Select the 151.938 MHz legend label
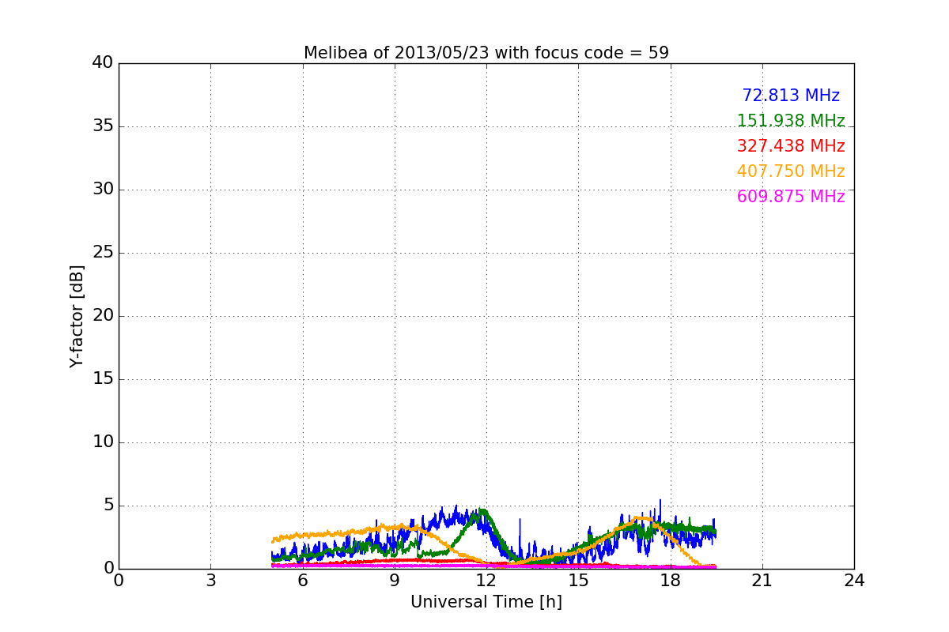The width and height of the screenshot is (949, 632). pyautogui.click(x=791, y=121)
